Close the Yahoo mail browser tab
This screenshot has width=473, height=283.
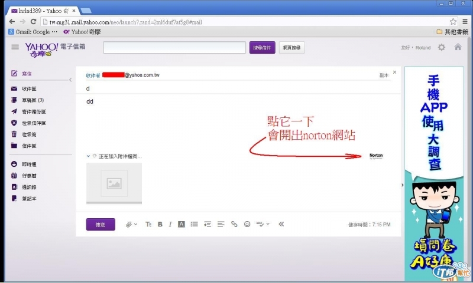tap(74, 11)
